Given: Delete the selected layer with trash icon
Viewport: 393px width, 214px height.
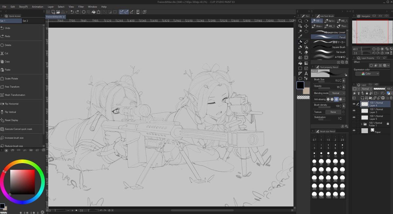Looking at the screenshot, I should (391, 98).
